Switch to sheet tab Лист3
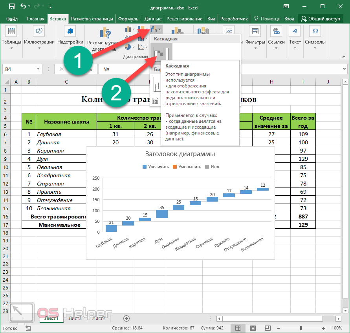The width and height of the screenshot is (350, 333). pos(75,318)
